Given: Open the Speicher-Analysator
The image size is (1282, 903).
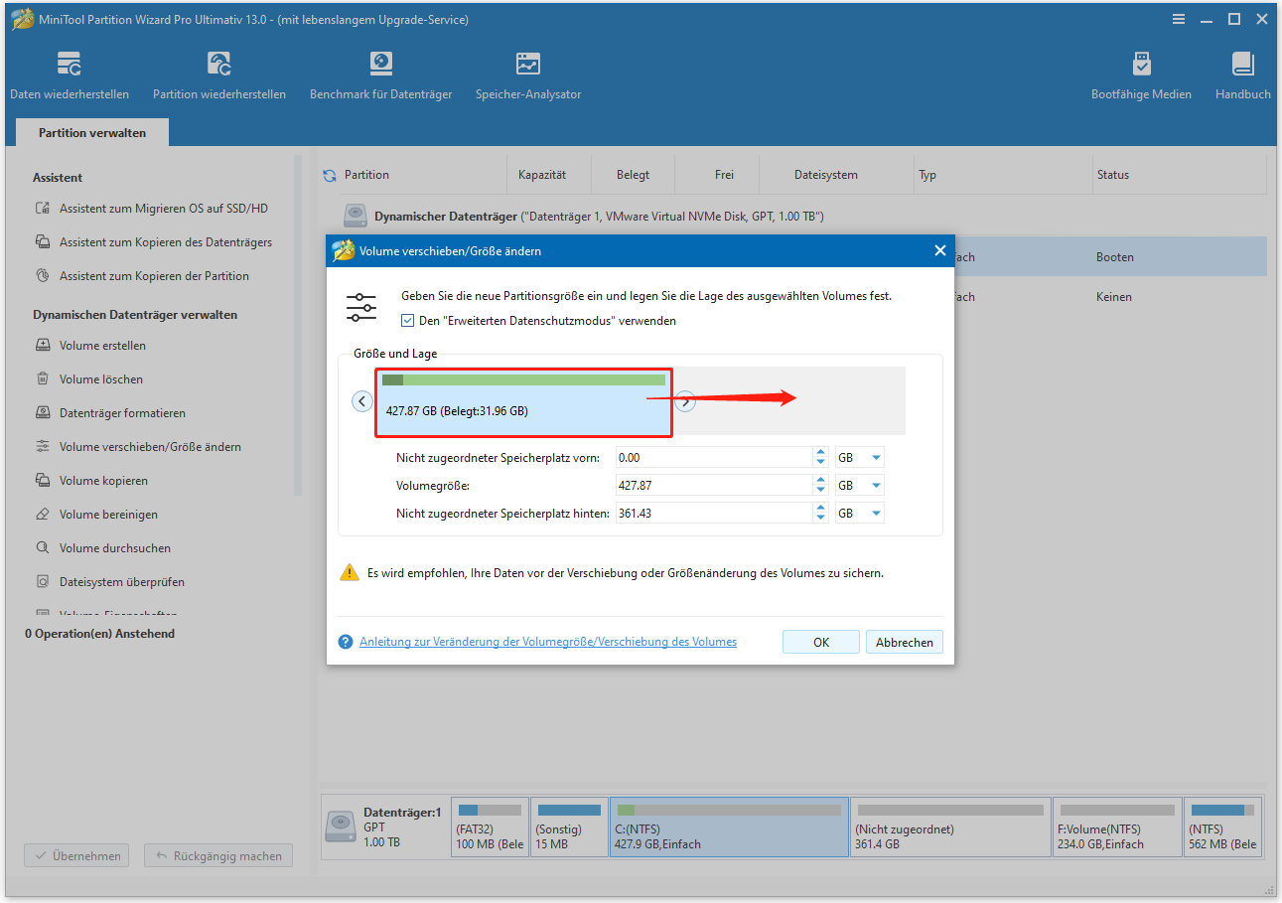Looking at the screenshot, I should 527,75.
